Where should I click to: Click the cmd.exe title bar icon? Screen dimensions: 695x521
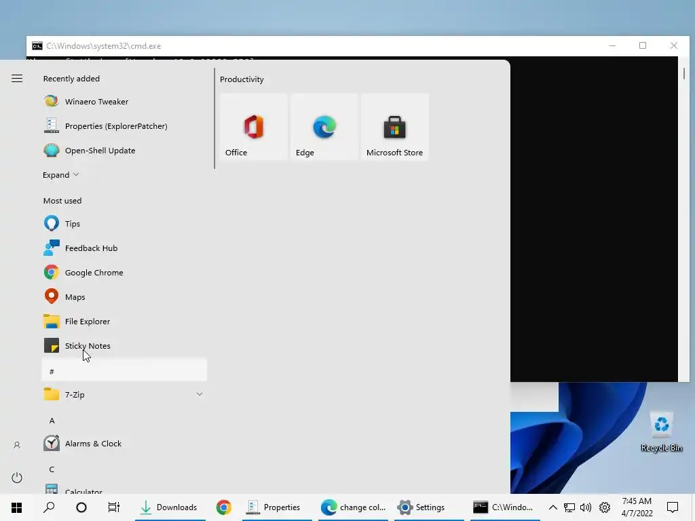click(37, 45)
